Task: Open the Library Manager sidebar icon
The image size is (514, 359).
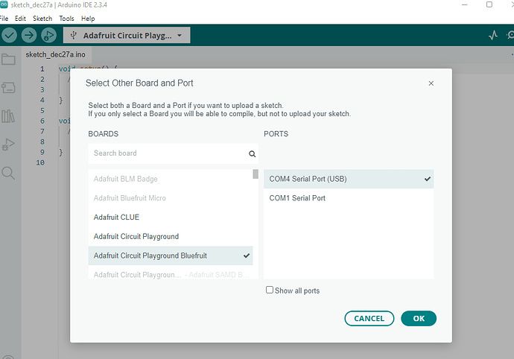Action: [8, 115]
